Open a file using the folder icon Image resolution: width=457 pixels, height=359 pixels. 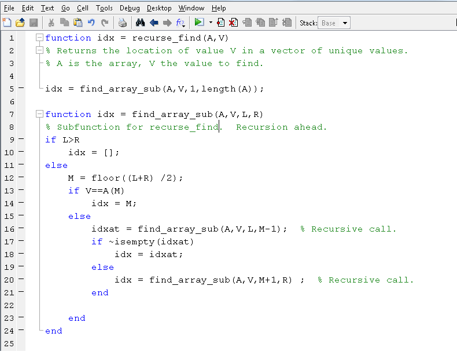20,23
